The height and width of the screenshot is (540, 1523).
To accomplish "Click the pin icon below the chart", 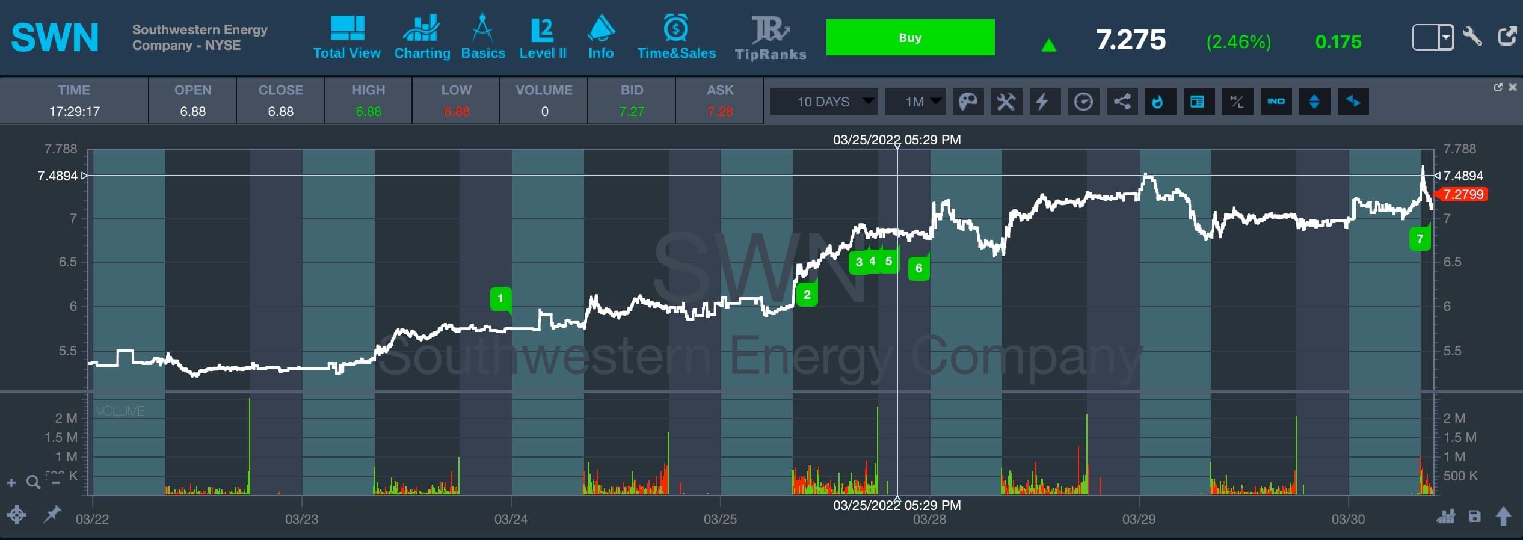I will tap(52, 514).
